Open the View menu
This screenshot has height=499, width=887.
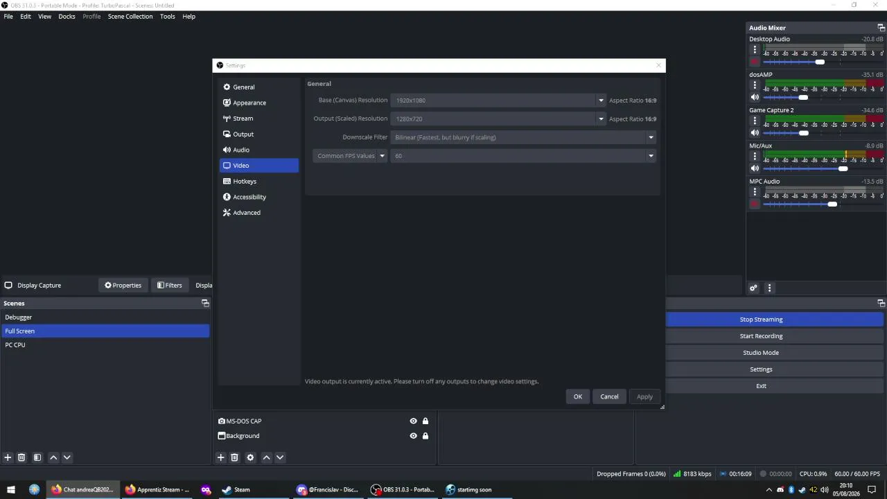point(44,17)
